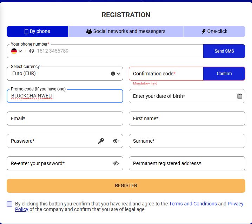Open the Select currency dropdown

click(x=65, y=74)
